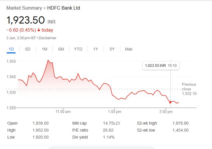The width and height of the screenshot is (212, 149).
Task: Show the 6M price chart
Action: point(61,49)
